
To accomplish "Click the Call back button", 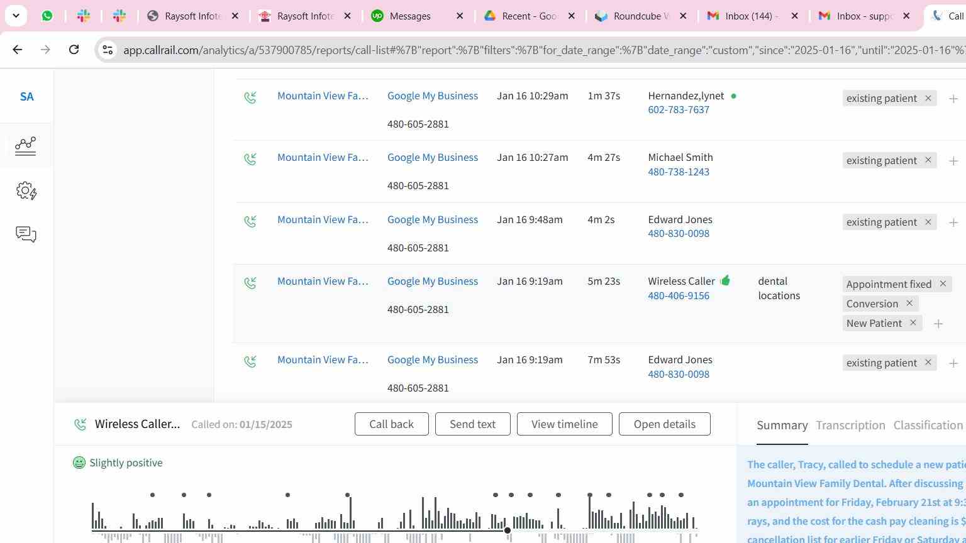I will coord(392,424).
